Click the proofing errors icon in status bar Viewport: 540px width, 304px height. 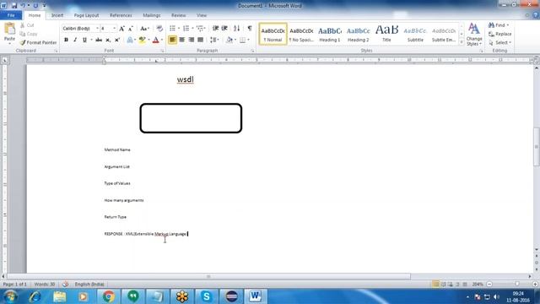(65, 285)
